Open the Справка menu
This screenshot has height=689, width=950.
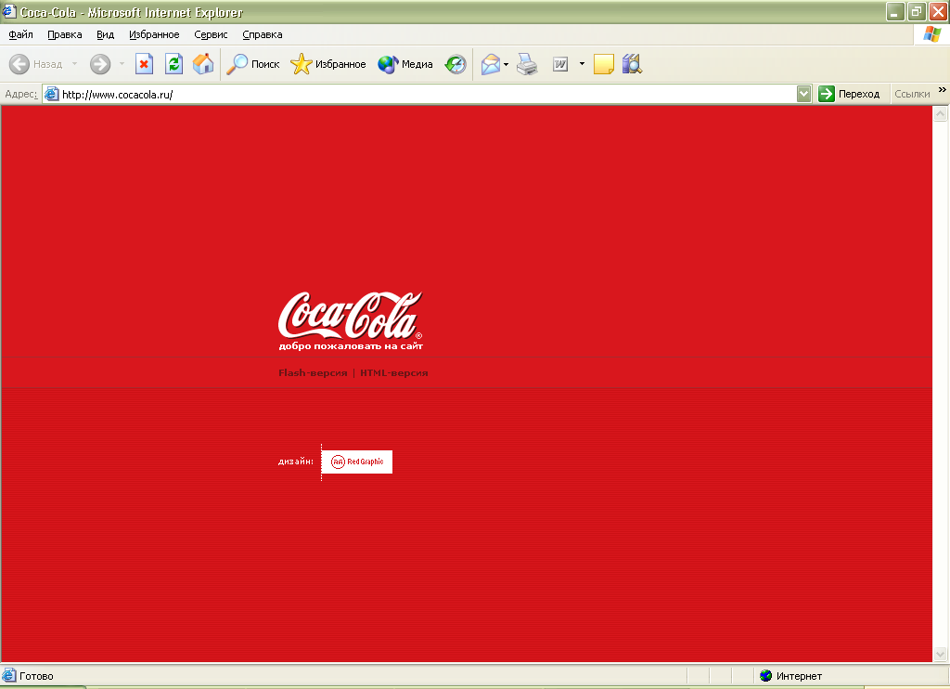[x=263, y=34]
